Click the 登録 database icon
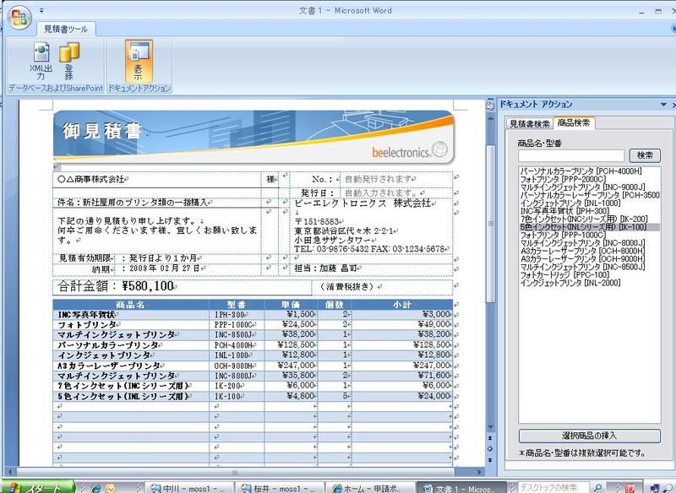The height and width of the screenshot is (493, 676). (69, 61)
